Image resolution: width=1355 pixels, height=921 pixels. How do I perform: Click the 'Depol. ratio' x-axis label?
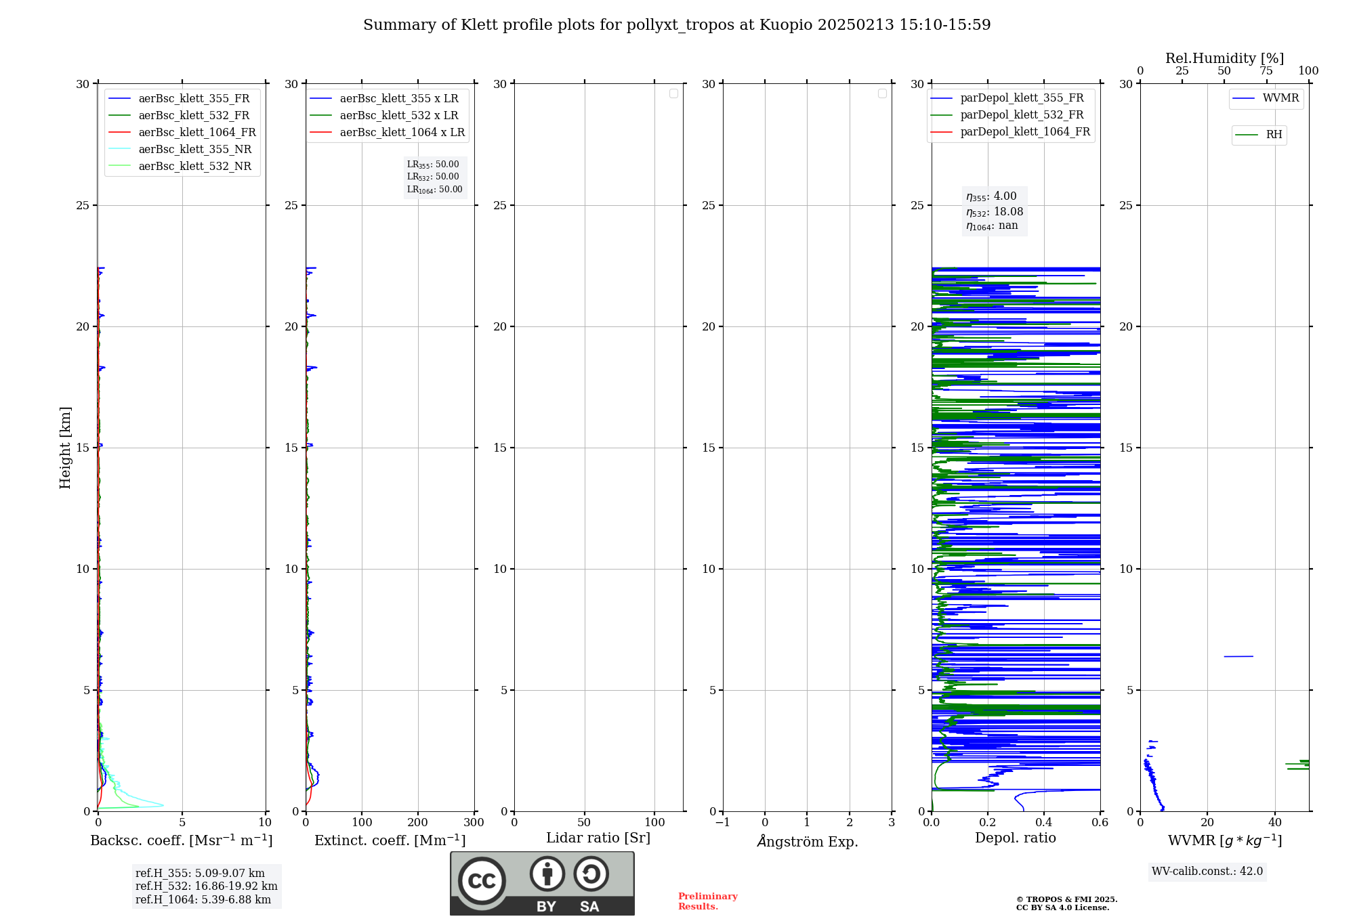(1016, 838)
